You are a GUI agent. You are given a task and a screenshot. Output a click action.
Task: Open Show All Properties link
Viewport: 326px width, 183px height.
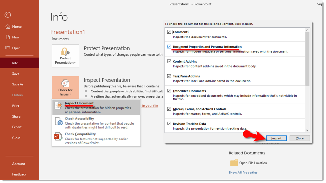click(x=243, y=172)
